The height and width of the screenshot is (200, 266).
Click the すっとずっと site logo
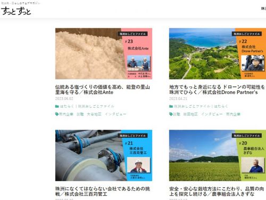point(16,11)
